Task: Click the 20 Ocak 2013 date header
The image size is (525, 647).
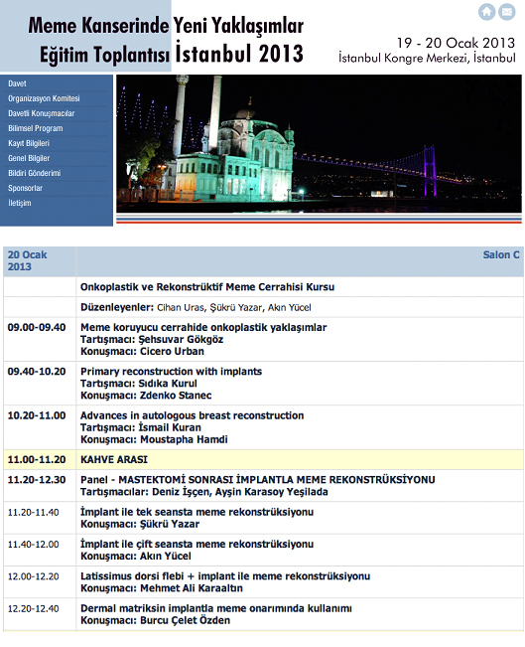Action: (x=27, y=260)
